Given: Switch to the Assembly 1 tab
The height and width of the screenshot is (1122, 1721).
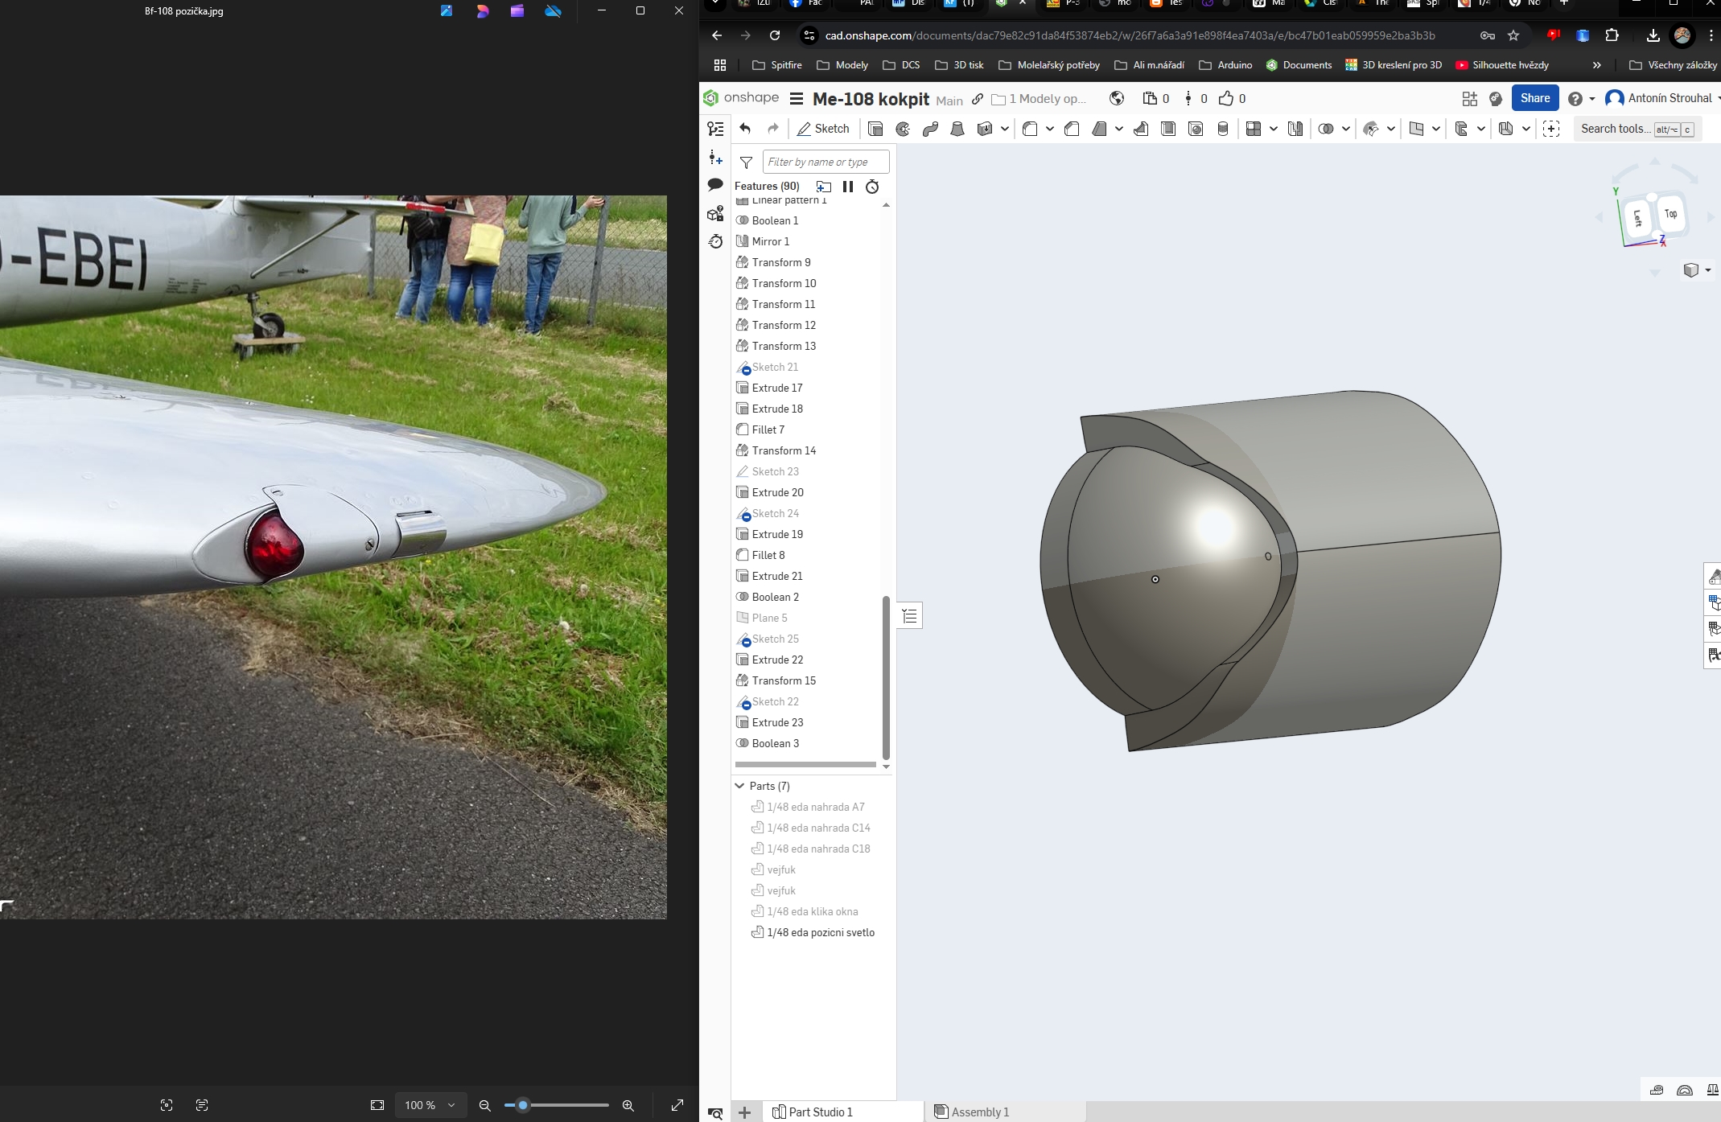Looking at the screenshot, I should pos(979,1112).
